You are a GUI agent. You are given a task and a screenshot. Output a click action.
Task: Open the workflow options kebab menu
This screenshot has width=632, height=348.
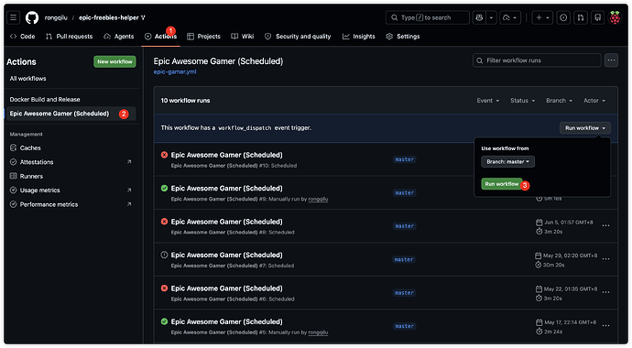click(612, 60)
